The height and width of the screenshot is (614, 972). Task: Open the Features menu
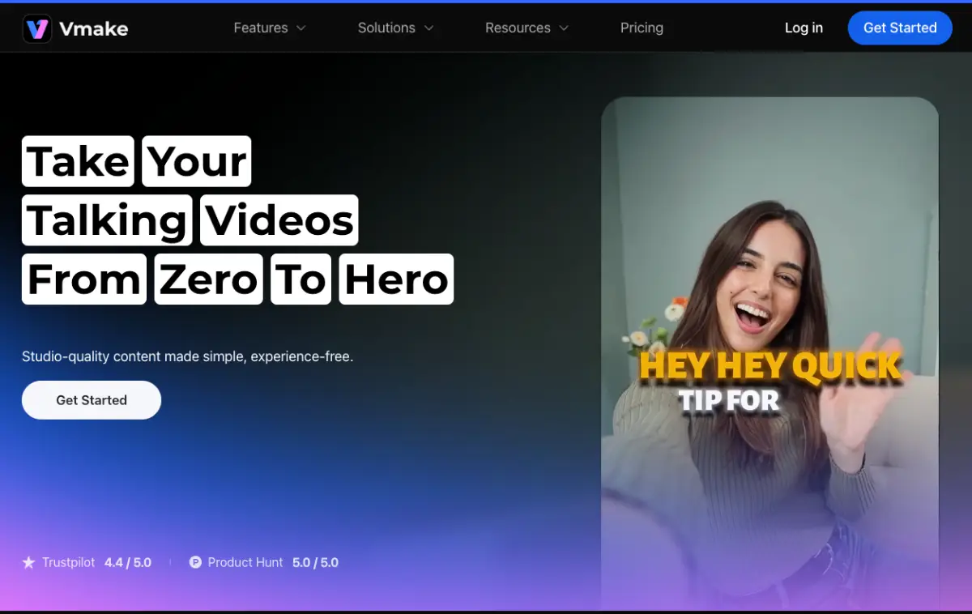pos(260,28)
